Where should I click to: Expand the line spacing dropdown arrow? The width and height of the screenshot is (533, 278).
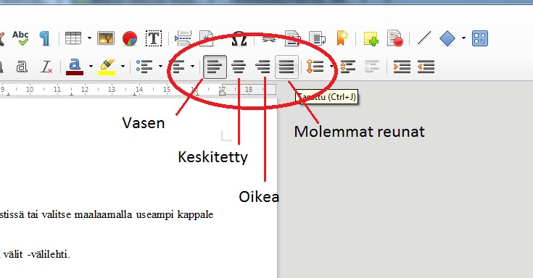331,66
